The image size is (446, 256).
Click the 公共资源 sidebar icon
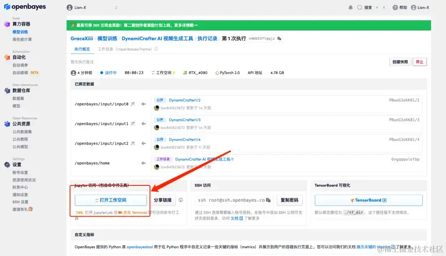click(x=7, y=124)
